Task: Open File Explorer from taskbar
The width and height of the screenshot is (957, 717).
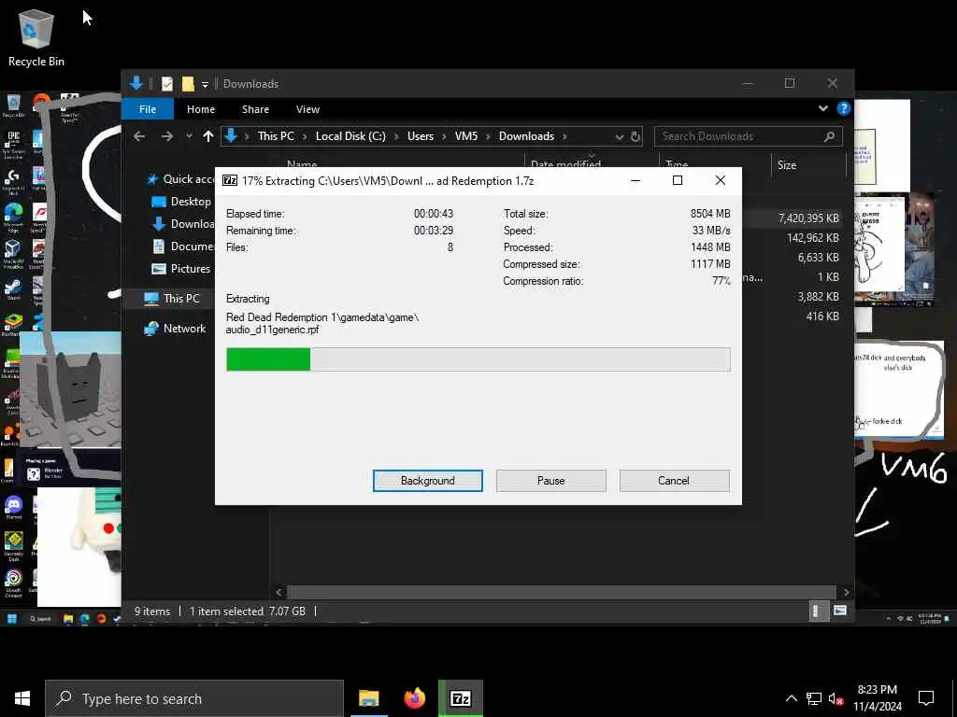Action: [x=368, y=698]
